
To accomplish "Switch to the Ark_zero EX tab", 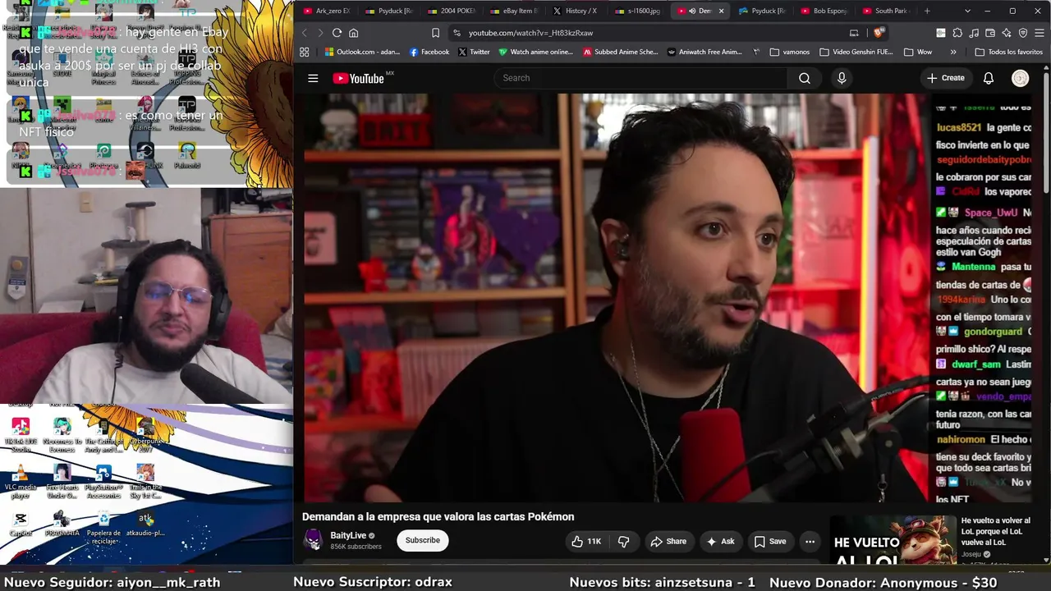I will click(x=325, y=11).
